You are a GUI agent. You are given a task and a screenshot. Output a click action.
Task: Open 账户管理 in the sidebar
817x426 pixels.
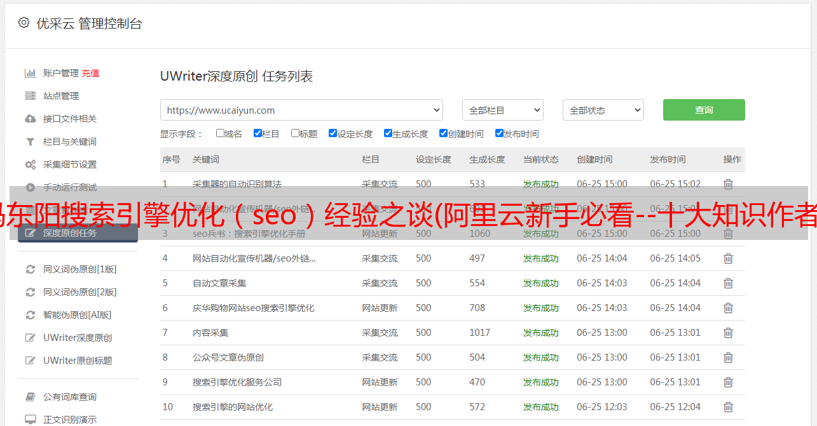[x=61, y=73]
